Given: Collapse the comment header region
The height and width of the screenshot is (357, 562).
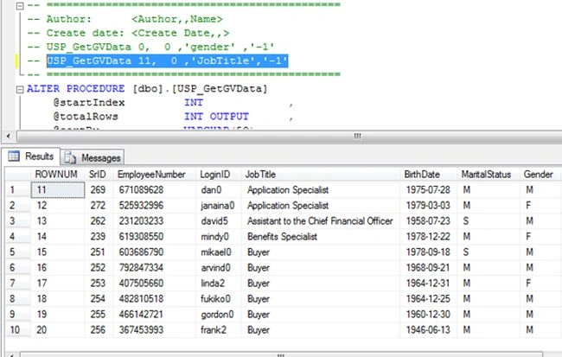Looking at the screenshot, I should click(x=20, y=5).
